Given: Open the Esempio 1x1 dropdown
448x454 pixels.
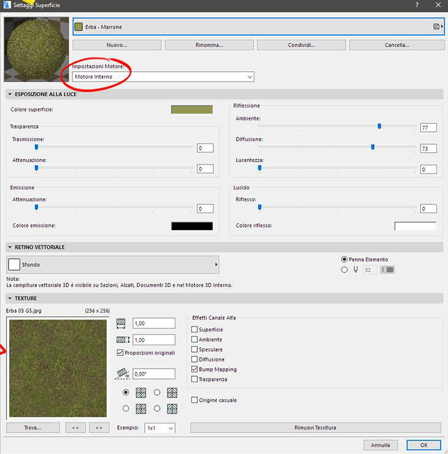Looking at the screenshot, I should [160, 428].
